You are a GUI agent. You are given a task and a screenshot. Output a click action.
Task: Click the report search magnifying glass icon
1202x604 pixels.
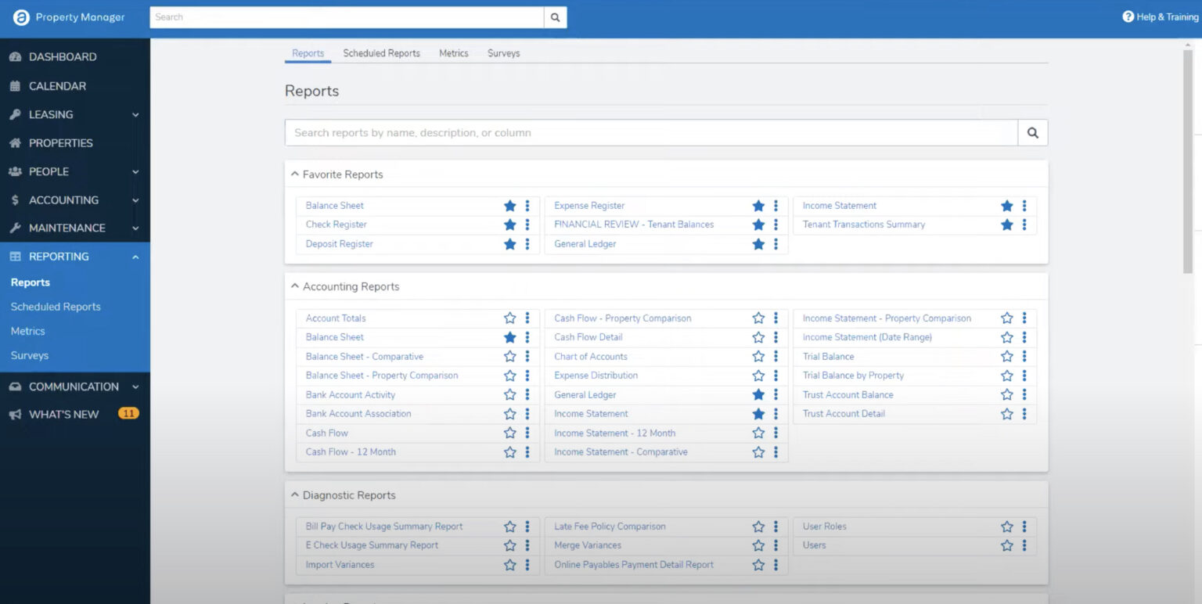(x=1031, y=132)
